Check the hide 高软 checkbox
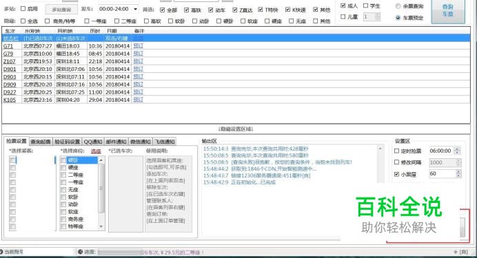This screenshot has width=477, height=258. [x=146, y=21]
